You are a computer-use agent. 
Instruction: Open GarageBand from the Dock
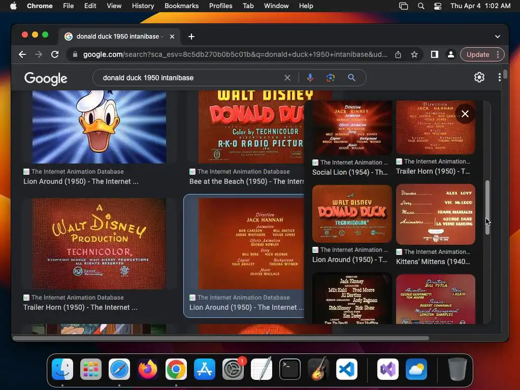click(x=318, y=369)
